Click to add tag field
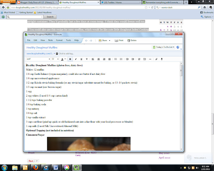This screenshot has height=171, width=214. [x=66, y=53]
